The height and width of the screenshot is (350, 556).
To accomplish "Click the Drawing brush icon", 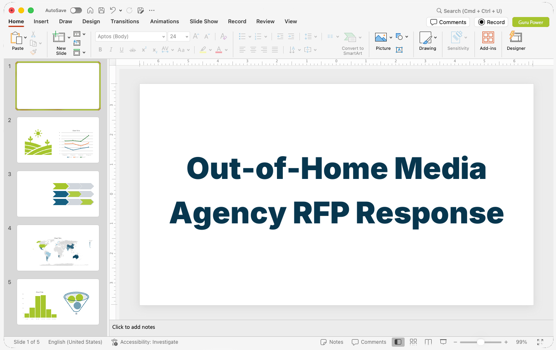I will pos(425,38).
